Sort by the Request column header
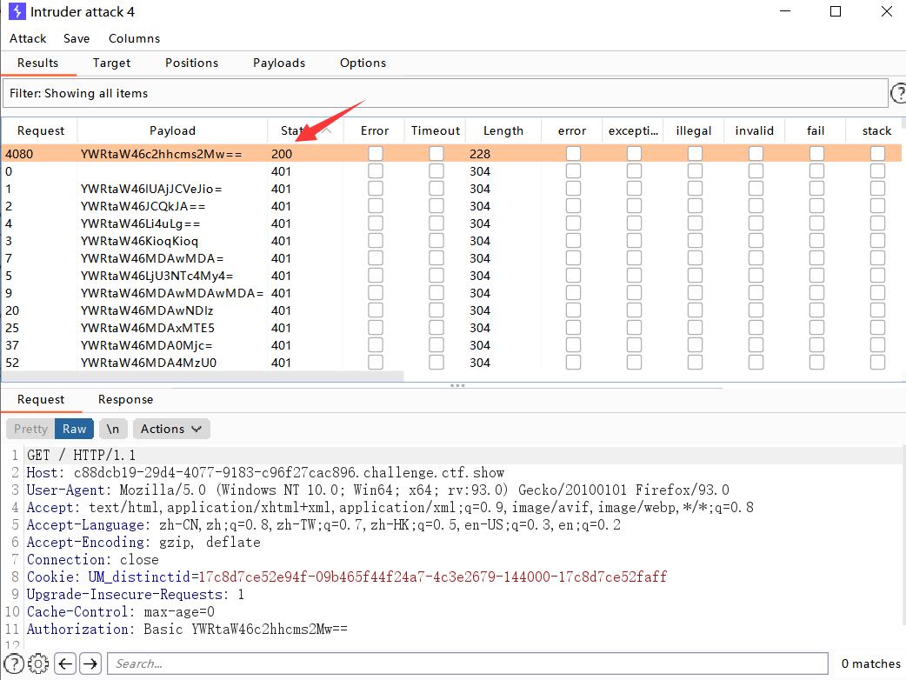 pos(41,130)
